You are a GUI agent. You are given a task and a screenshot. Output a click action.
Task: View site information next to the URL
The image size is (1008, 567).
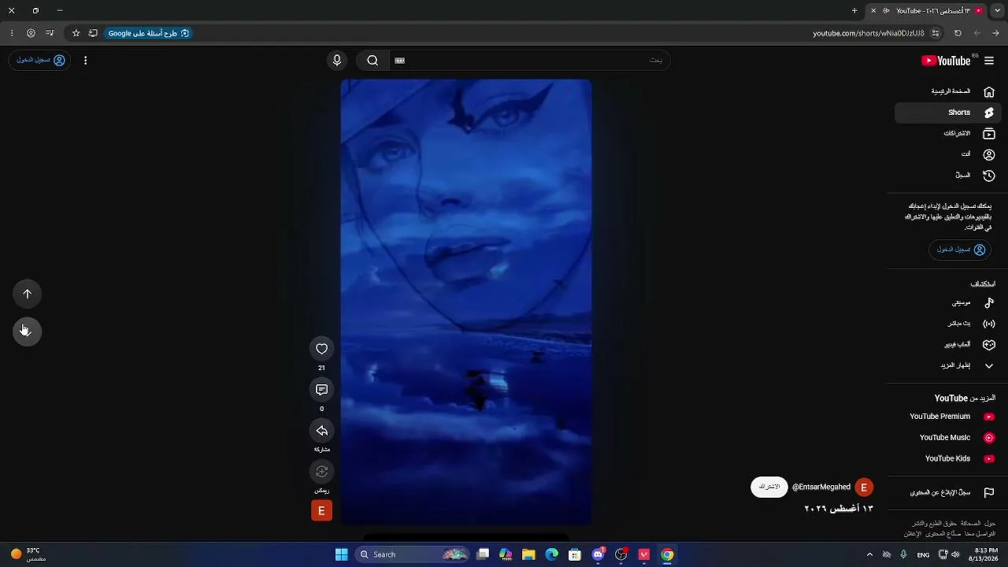pos(936,33)
